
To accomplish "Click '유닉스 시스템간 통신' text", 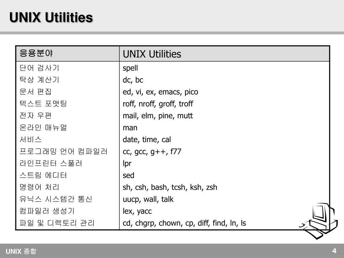I will click(x=56, y=199).
